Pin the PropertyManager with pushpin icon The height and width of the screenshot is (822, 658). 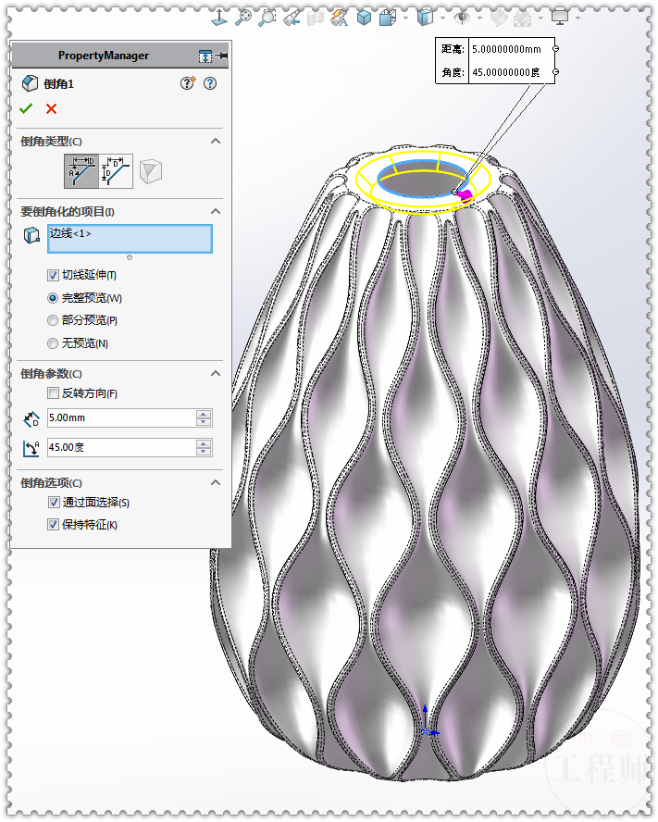click(222, 55)
